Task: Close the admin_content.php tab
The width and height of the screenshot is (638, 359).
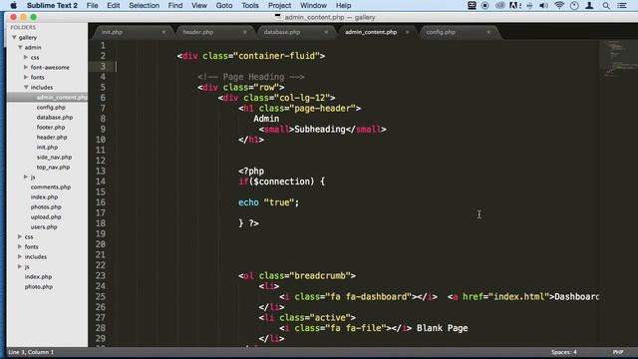Action: (408, 32)
